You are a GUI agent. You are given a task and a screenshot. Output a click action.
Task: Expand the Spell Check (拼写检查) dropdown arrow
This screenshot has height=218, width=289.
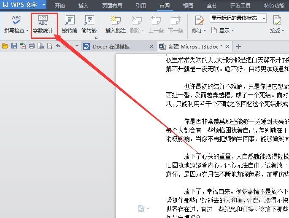coord(27,31)
